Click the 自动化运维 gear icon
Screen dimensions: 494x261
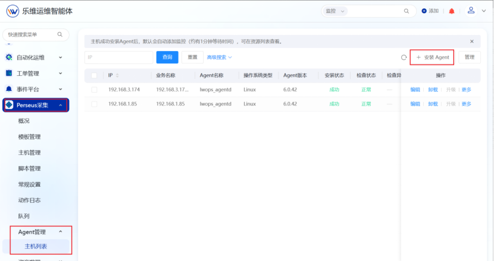[9, 57]
